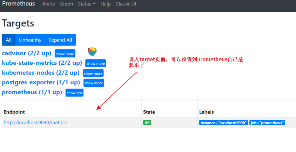
Task: Click Expand All targets
Action: coord(60,40)
